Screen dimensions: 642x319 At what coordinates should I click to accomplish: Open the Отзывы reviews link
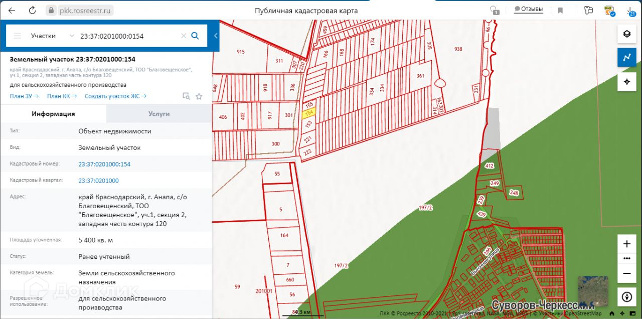click(x=528, y=10)
